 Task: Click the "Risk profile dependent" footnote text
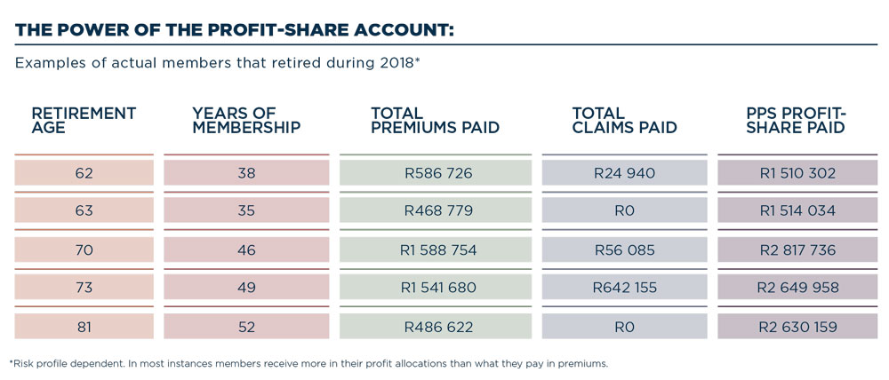(308, 364)
